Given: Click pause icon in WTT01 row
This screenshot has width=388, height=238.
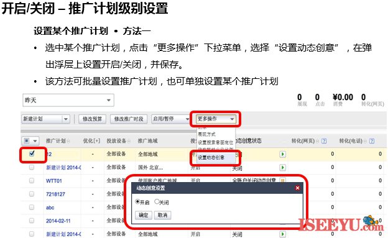Looking at the screenshot, I should point(282,180).
